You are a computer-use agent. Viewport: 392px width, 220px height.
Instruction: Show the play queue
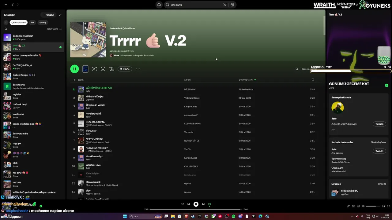pyautogui.click(x=353, y=206)
